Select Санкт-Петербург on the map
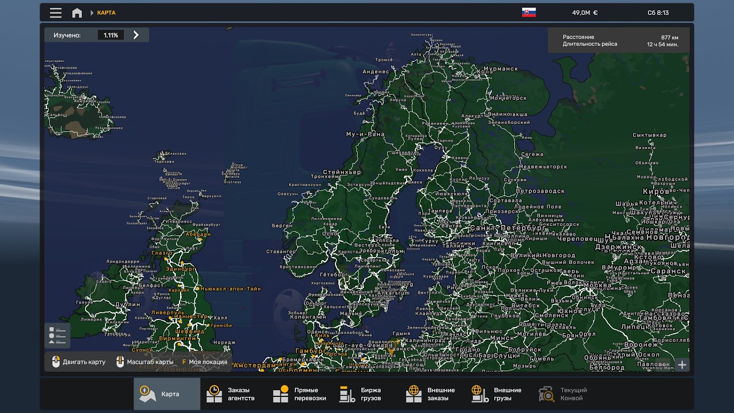Screen dimensions: 734x413 [508, 228]
